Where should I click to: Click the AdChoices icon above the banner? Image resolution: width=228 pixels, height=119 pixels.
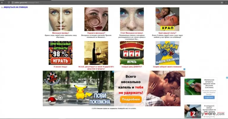[x=184, y=69]
